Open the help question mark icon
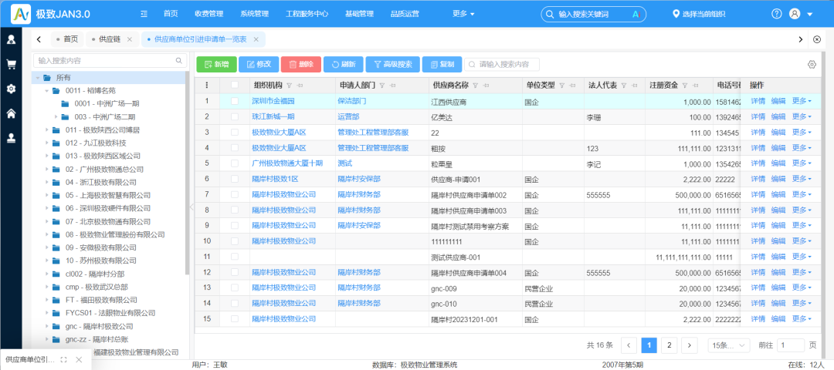This screenshot has width=834, height=370. [777, 15]
